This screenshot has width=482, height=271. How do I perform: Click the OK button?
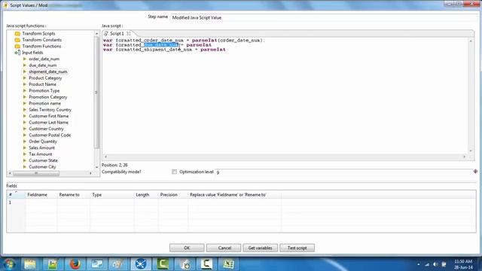[x=187, y=248]
